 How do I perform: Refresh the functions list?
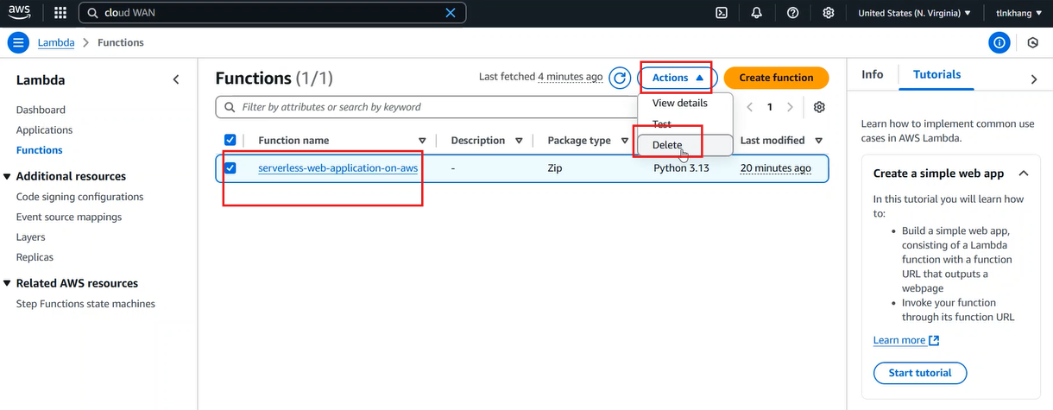click(620, 78)
